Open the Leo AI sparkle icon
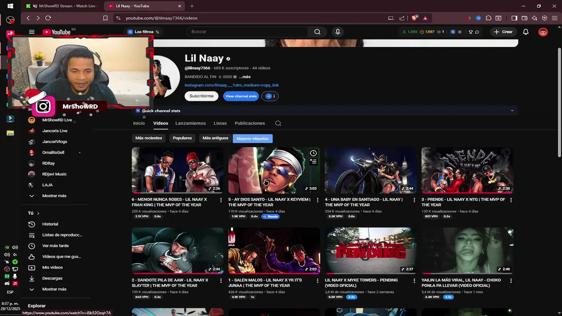 click(x=534, y=18)
